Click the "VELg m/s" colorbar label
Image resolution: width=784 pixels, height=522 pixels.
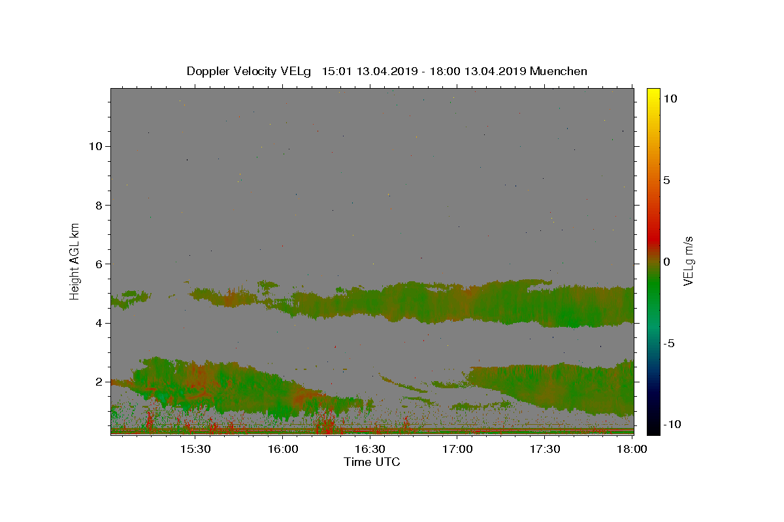pos(688,261)
